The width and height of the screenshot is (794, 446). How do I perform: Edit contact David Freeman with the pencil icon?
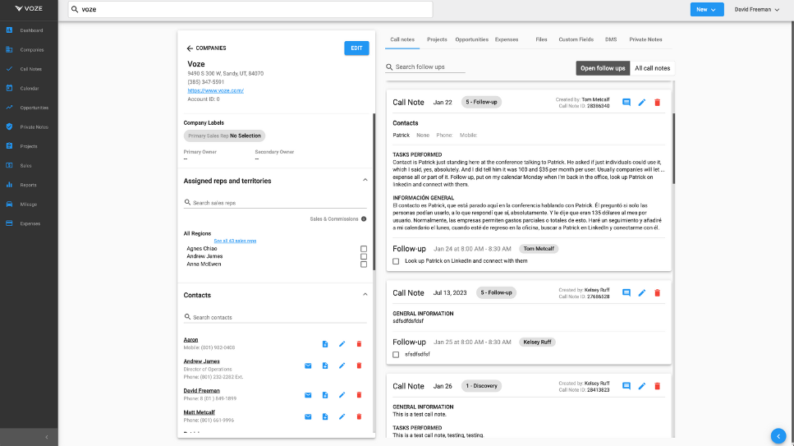tap(342, 395)
